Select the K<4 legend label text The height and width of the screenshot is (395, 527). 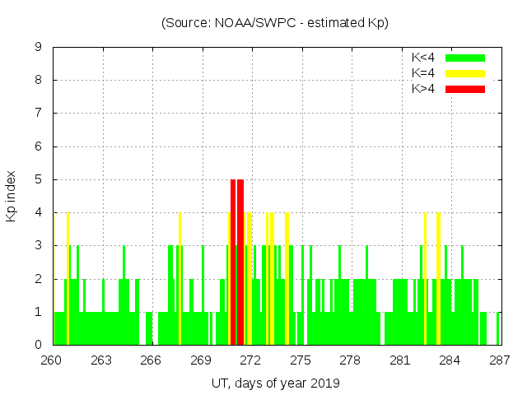point(423,58)
